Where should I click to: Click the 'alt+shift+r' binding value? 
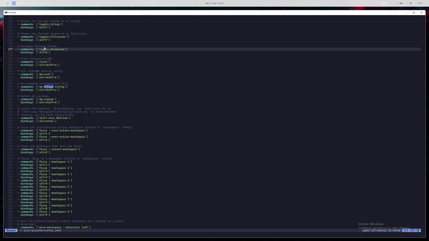point(49,90)
